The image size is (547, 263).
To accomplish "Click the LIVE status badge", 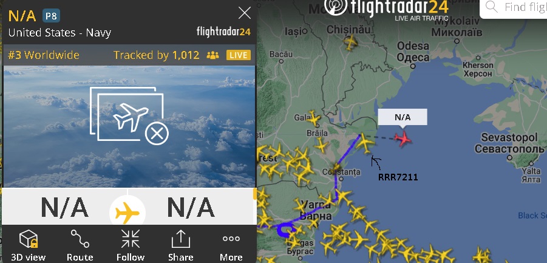I will (239, 55).
